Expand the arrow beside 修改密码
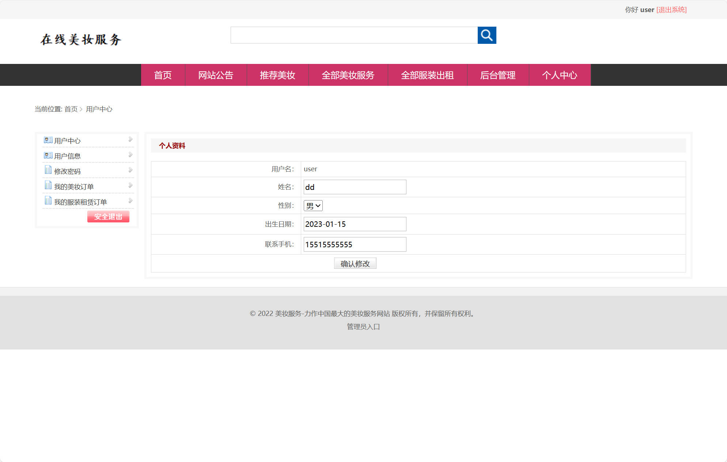727x462 pixels. (130, 169)
